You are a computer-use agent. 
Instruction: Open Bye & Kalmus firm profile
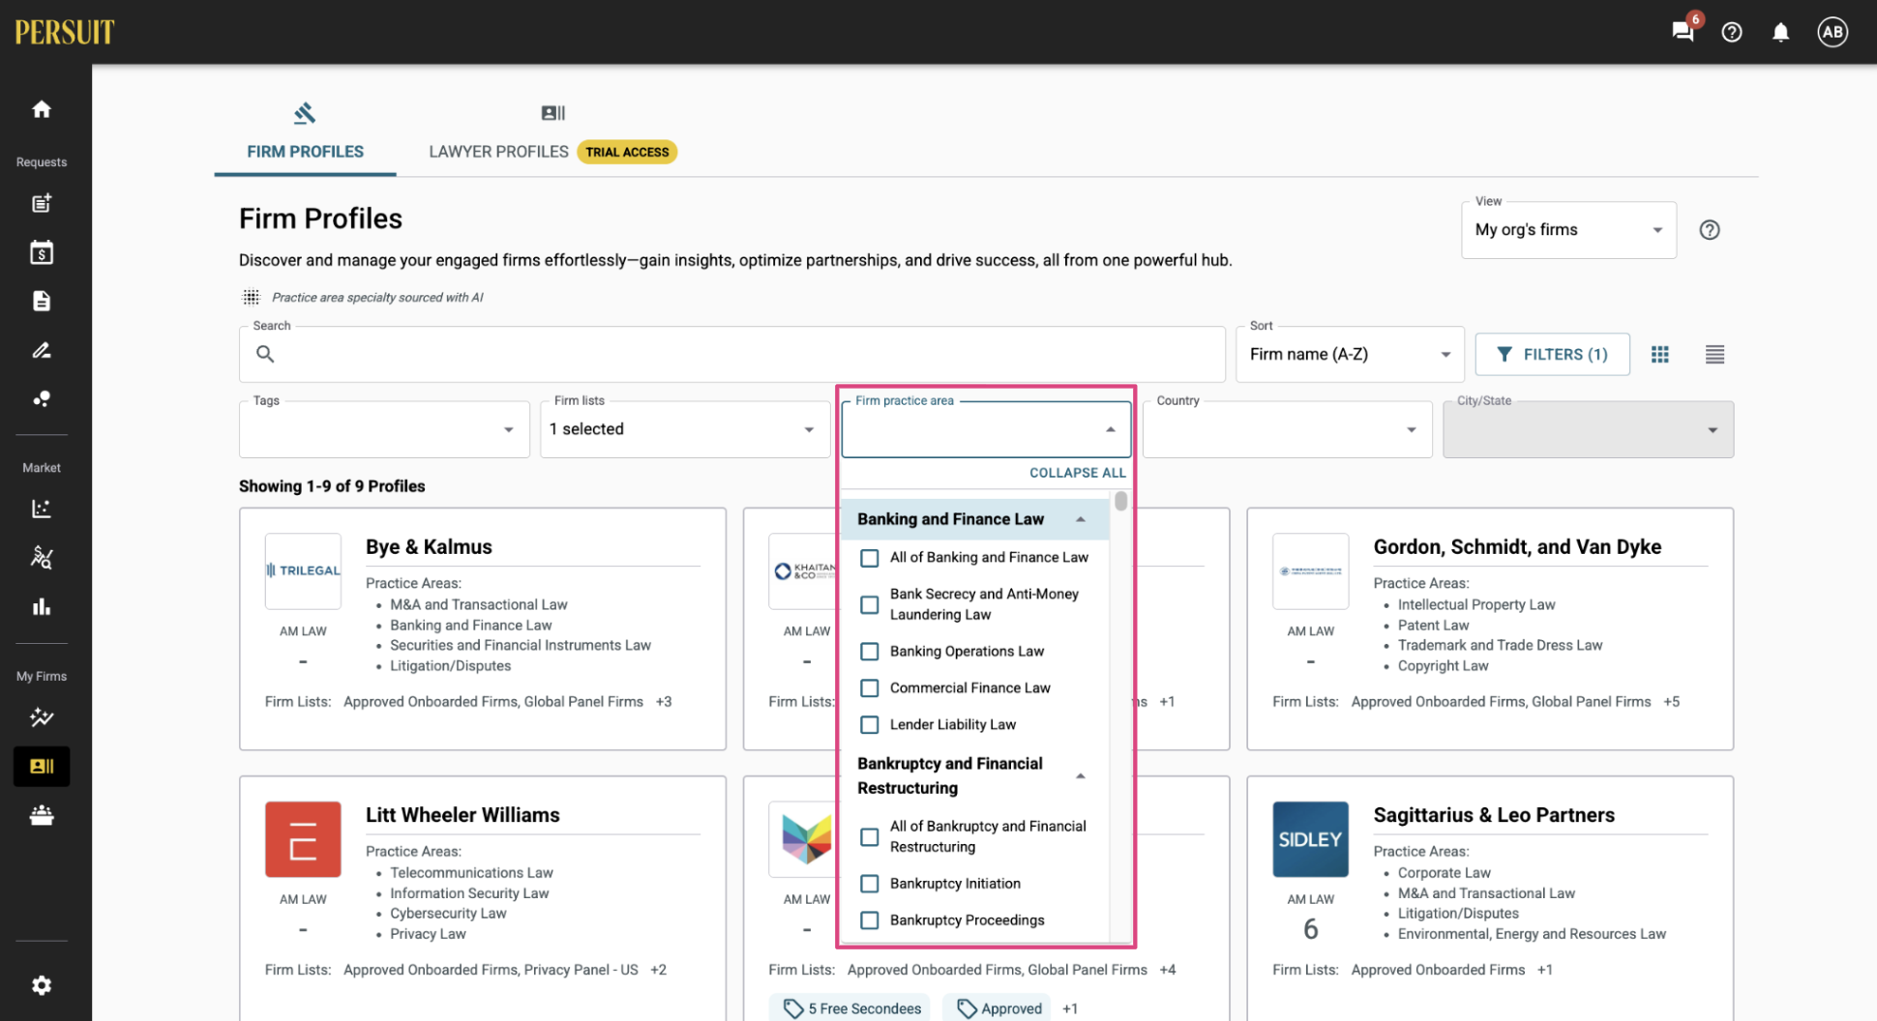click(429, 547)
